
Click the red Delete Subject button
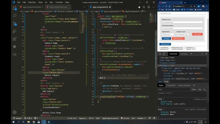[197, 34]
